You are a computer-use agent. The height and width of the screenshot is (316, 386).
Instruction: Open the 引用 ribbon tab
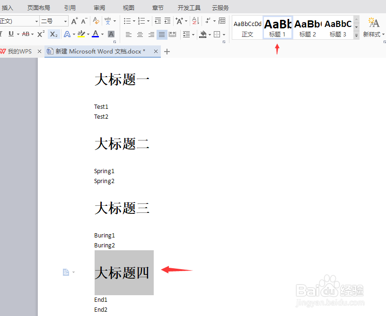[70, 8]
